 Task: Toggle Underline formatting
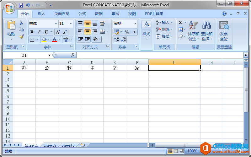[x=46, y=32]
